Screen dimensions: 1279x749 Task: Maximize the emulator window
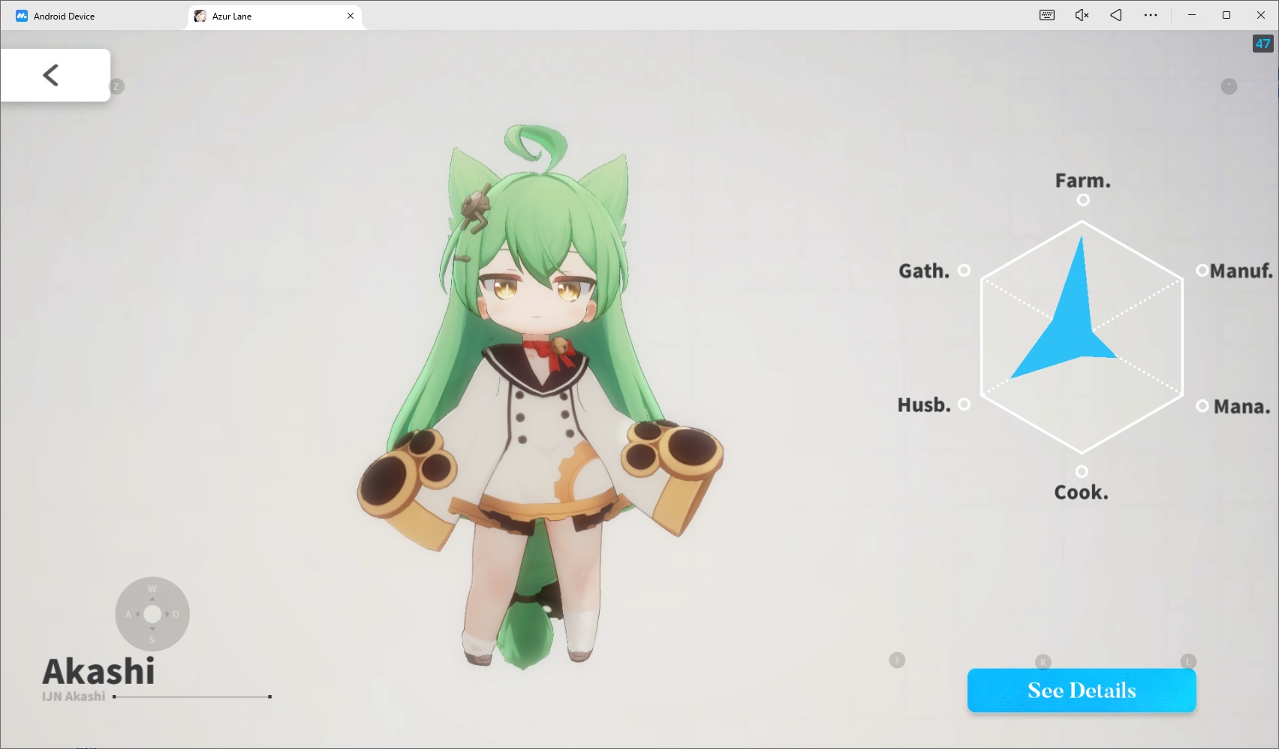1226,15
